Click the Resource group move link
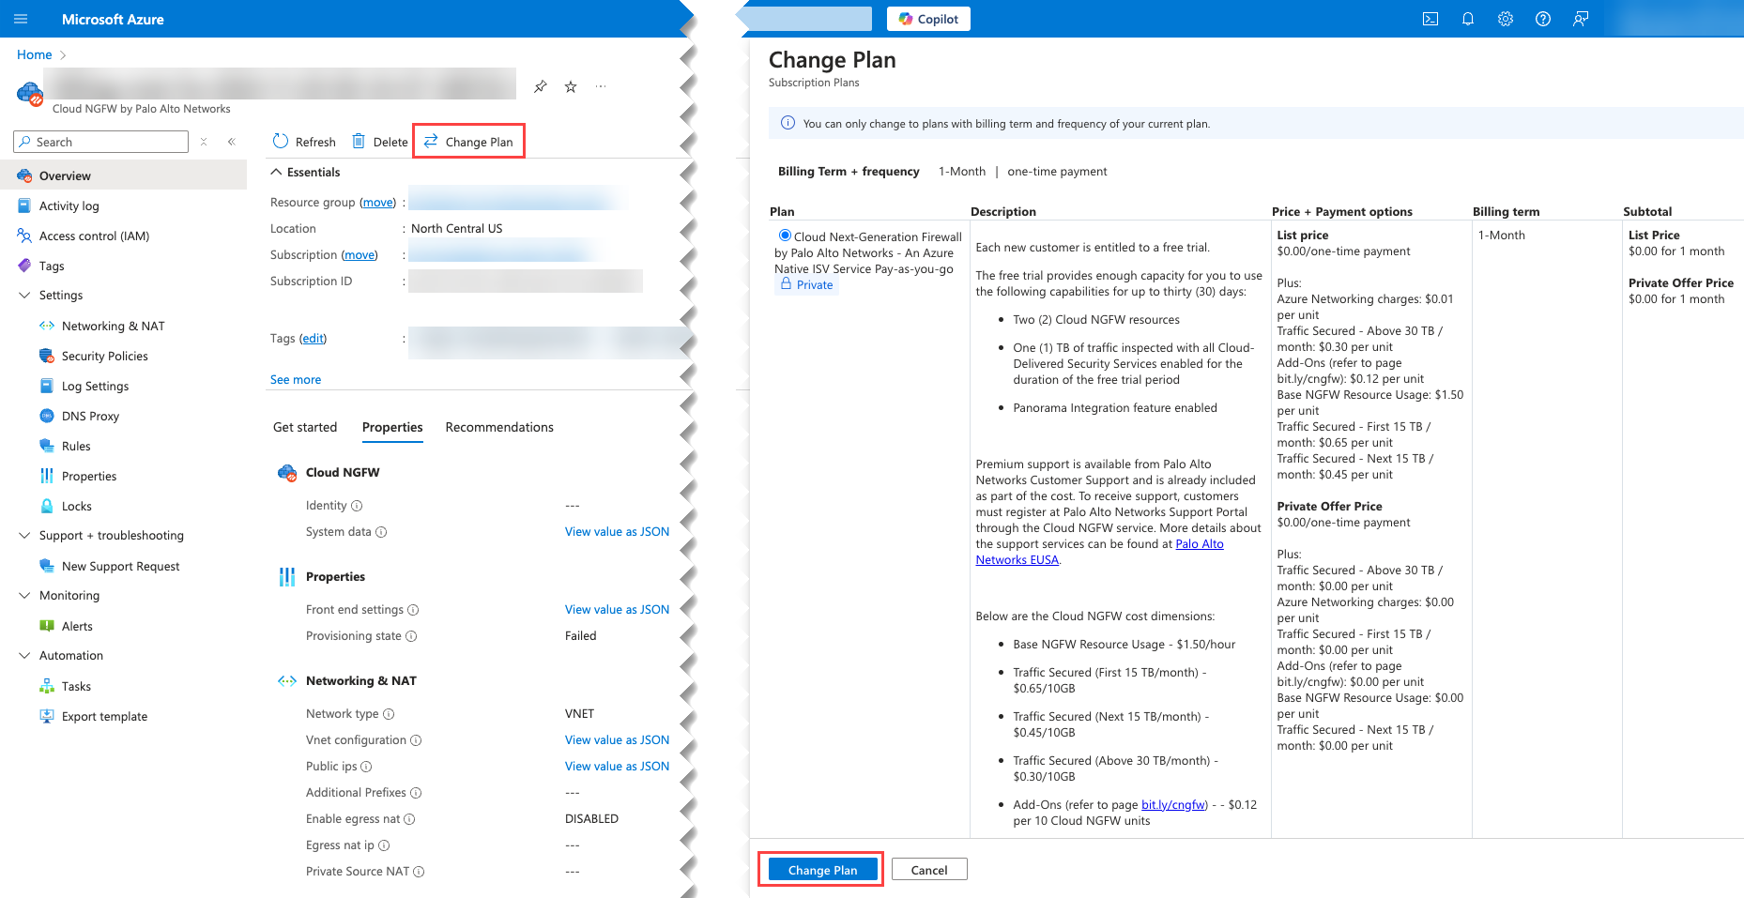This screenshot has width=1744, height=898. (379, 203)
